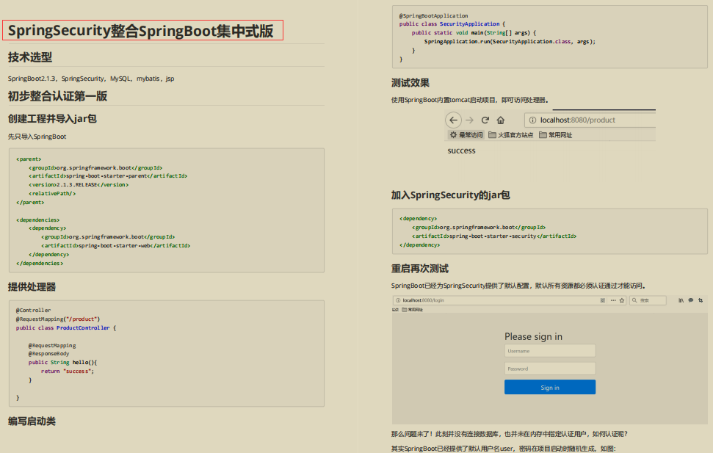Click the @ResponseBody annotation line
Viewport: 713px width, 453px height.
coord(48,353)
